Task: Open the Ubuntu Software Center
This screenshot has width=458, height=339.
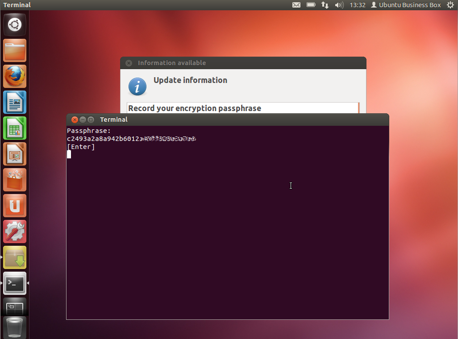Action: [14, 180]
